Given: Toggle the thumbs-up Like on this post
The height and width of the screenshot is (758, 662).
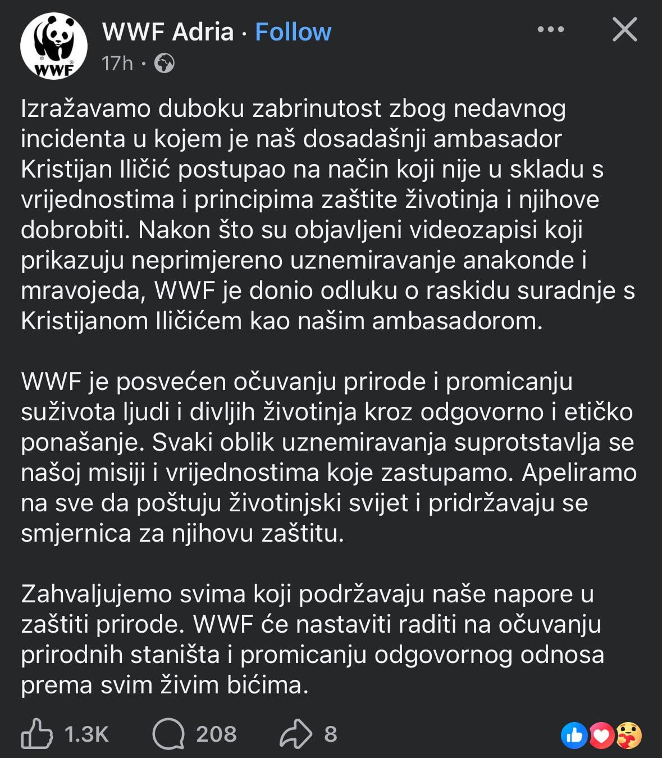Looking at the screenshot, I should click(36, 734).
